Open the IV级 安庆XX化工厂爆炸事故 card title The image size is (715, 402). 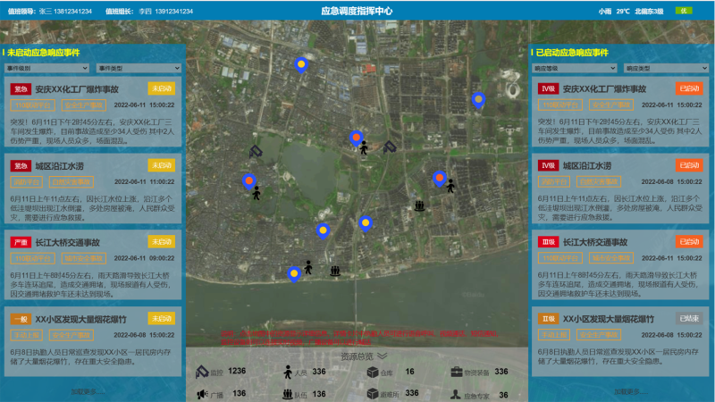[603, 89]
